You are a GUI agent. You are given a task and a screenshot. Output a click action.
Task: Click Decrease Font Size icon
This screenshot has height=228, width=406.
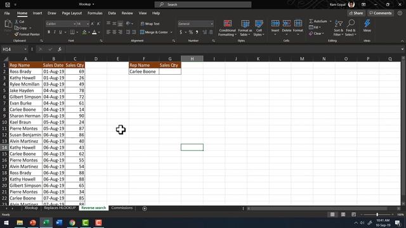(98, 24)
